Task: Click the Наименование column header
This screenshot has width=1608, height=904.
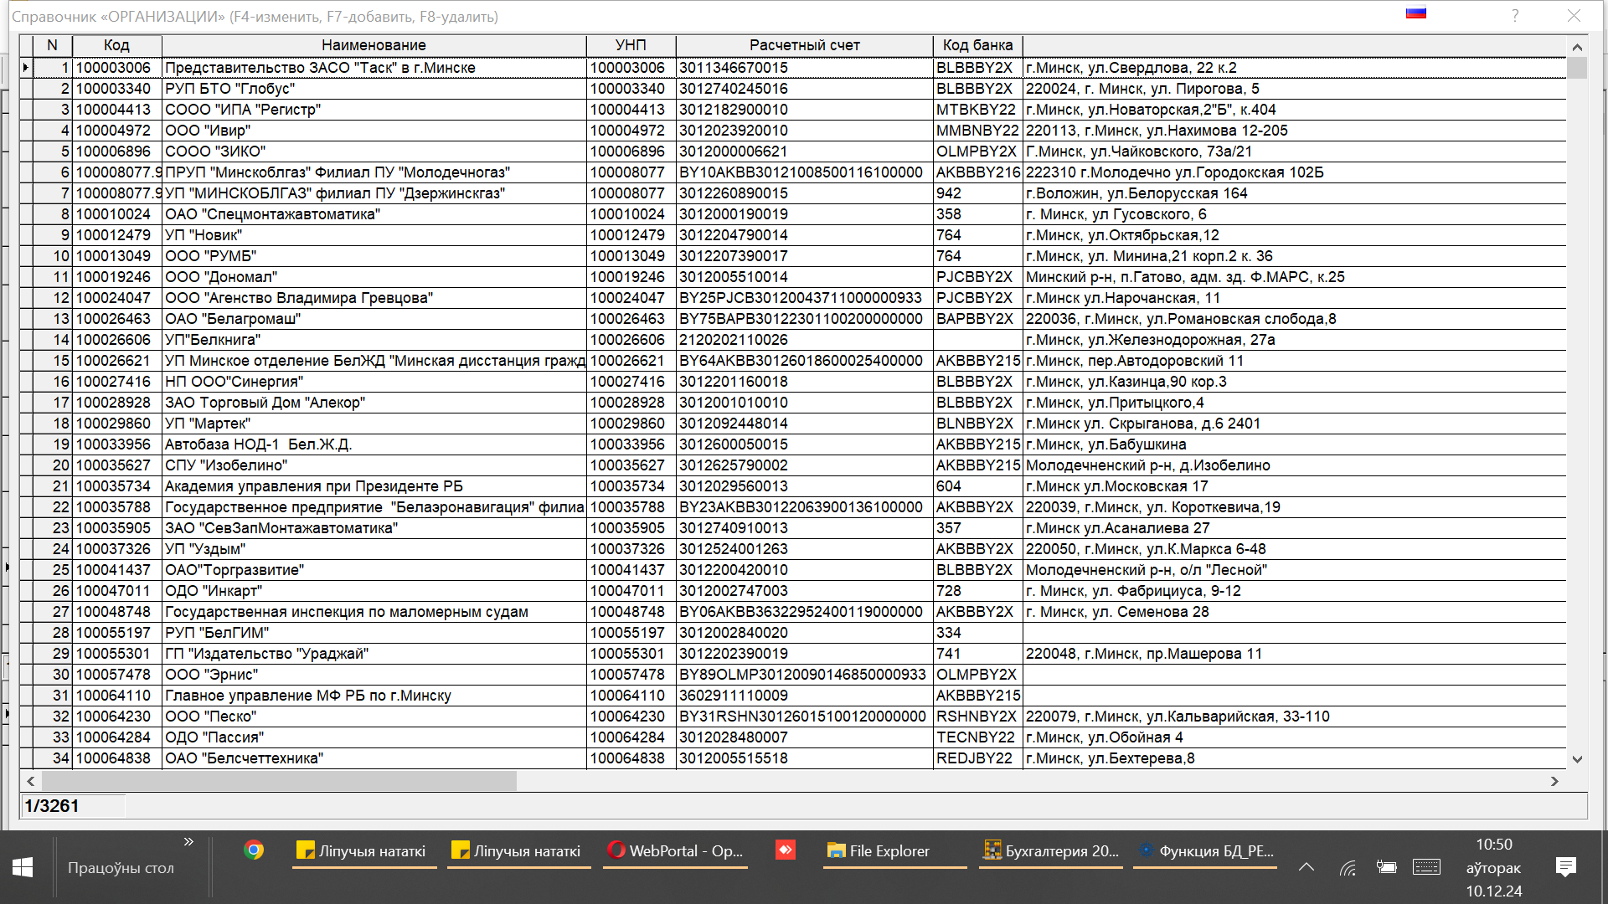Action: 374,45
